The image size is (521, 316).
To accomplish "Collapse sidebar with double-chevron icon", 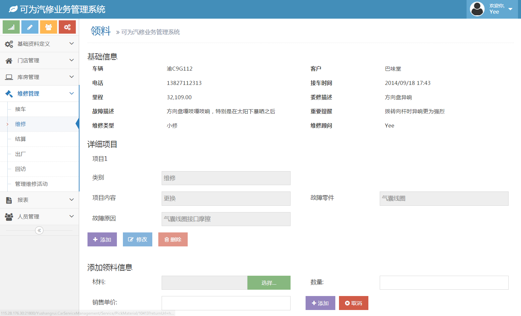I will [39, 230].
